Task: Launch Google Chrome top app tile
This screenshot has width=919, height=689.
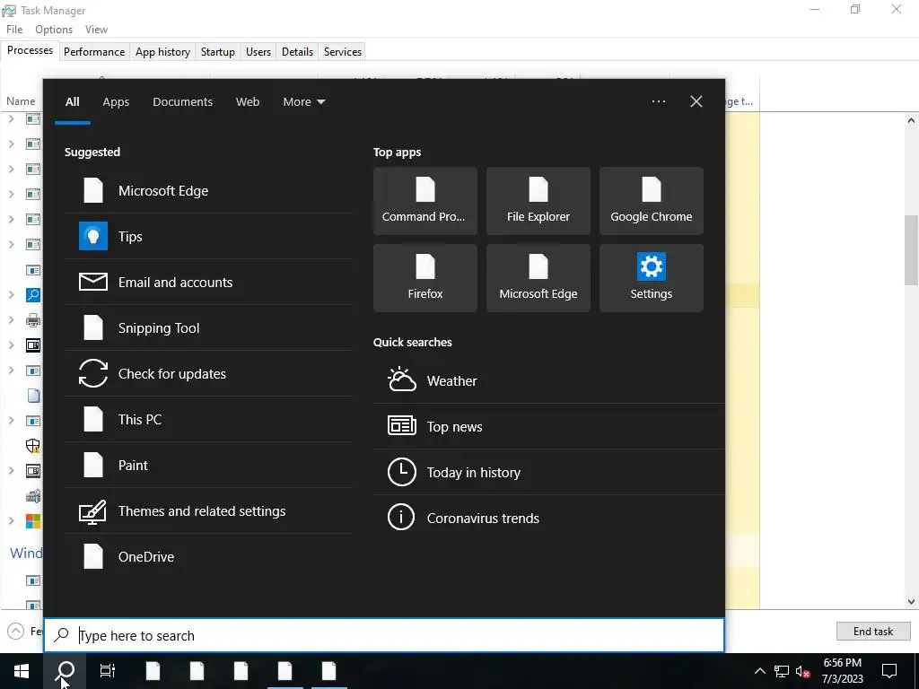Action: click(x=652, y=201)
